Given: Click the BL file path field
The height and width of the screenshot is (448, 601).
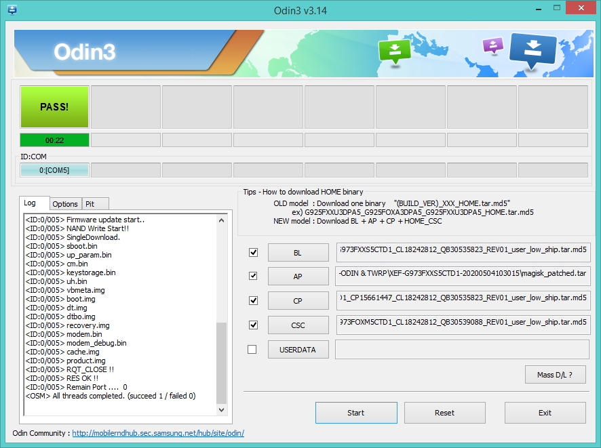Looking at the screenshot, I should tap(463, 252).
